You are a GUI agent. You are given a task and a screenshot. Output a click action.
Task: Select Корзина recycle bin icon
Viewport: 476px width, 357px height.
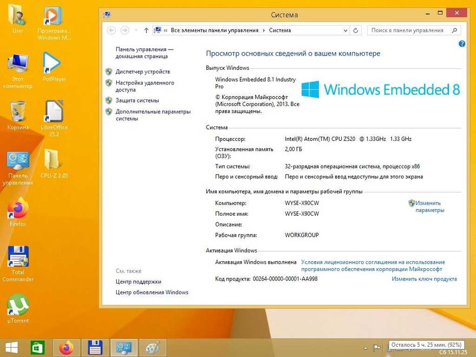tap(18, 115)
